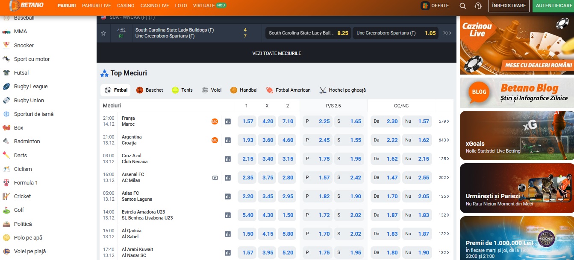Open the support headset icon in header

478,6
